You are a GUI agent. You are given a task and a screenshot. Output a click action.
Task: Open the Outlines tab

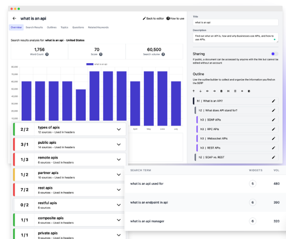coord(52,28)
